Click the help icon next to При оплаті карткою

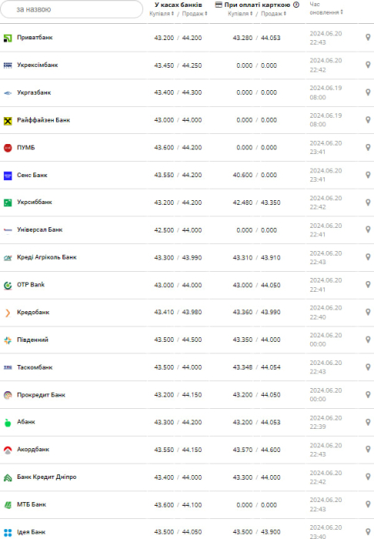pyautogui.click(x=296, y=5)
